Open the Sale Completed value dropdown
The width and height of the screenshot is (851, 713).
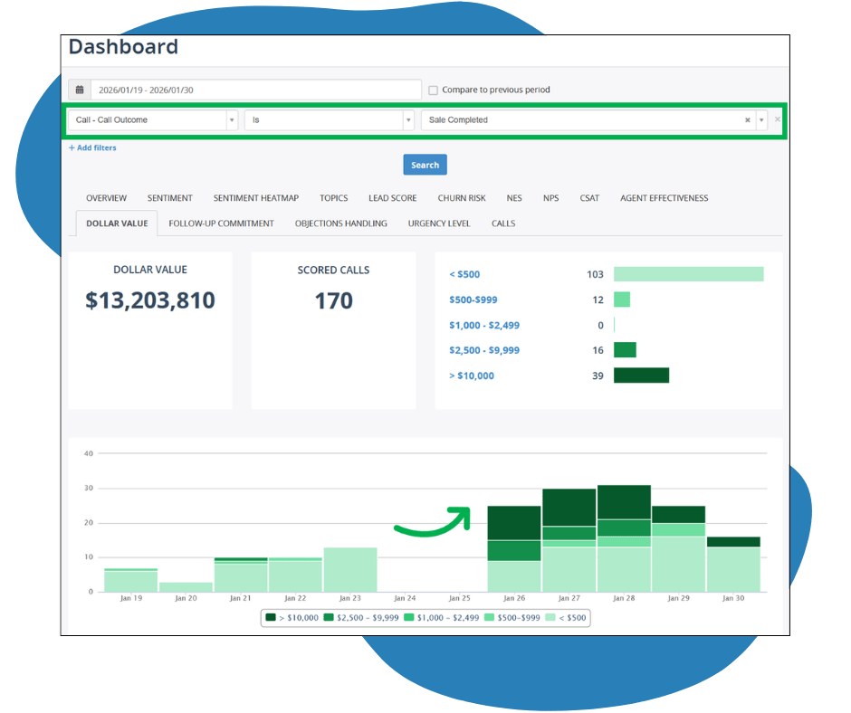[761, 119]
